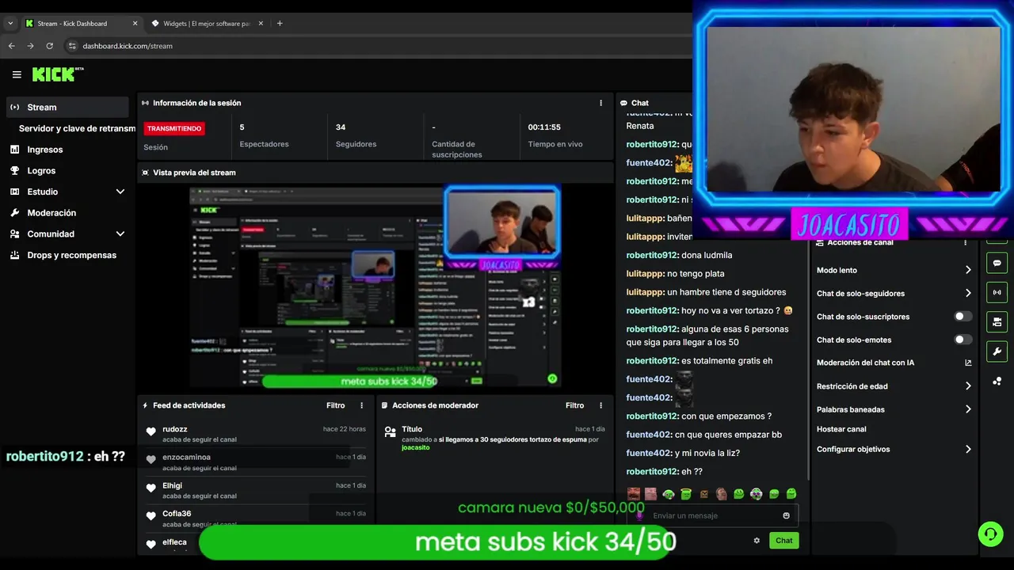Select Stream in the sidebar
Viewport: 1014px width, 570px height.
click(67, 107)
